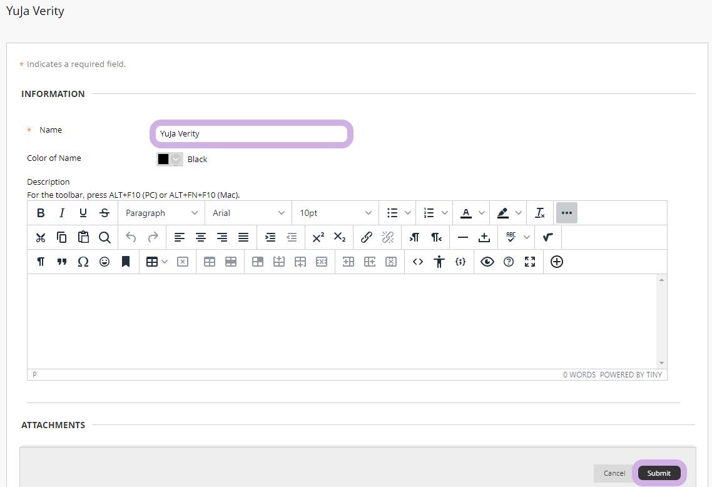Open the math formula editor icon
This screenshot has height=487, width=712.
click(548, 237)
